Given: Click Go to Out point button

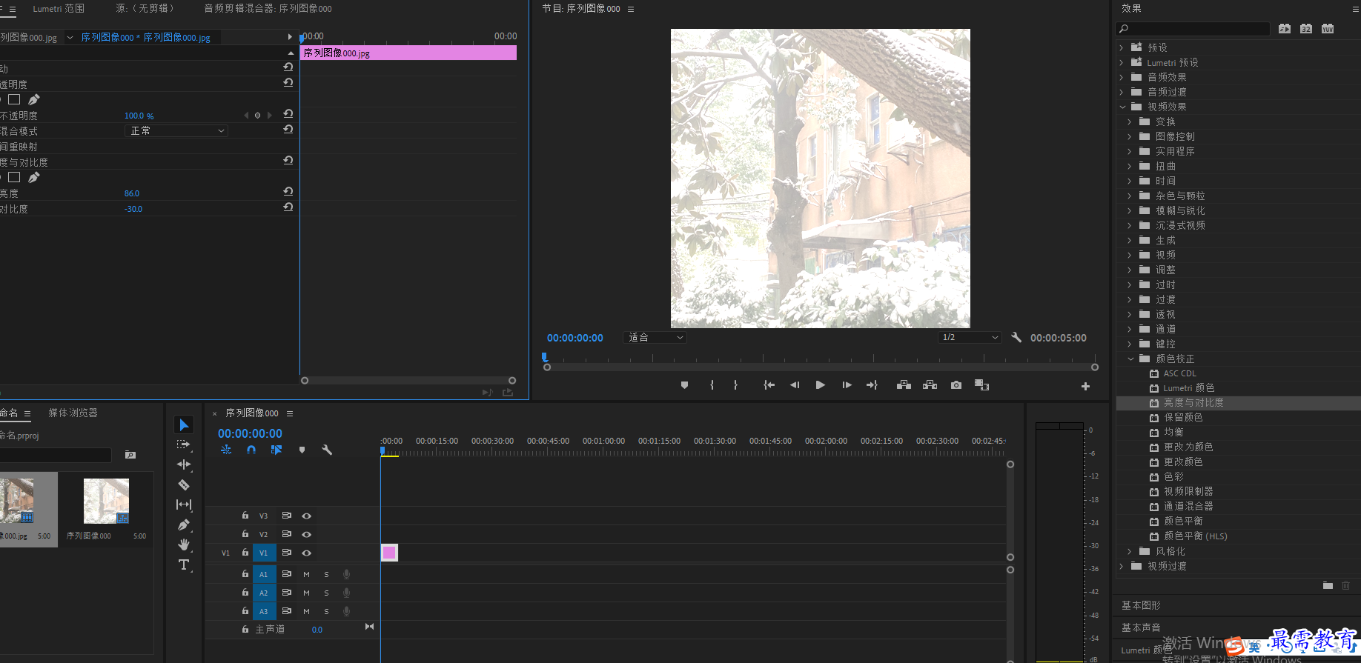Looking at the screenshot, I should coord(872,385).
